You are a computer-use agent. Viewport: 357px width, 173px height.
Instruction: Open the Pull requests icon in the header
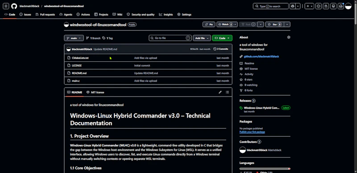(326, 6)
